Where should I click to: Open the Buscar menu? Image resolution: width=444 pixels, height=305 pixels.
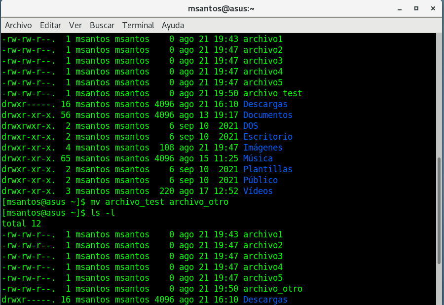coord(102,25)
